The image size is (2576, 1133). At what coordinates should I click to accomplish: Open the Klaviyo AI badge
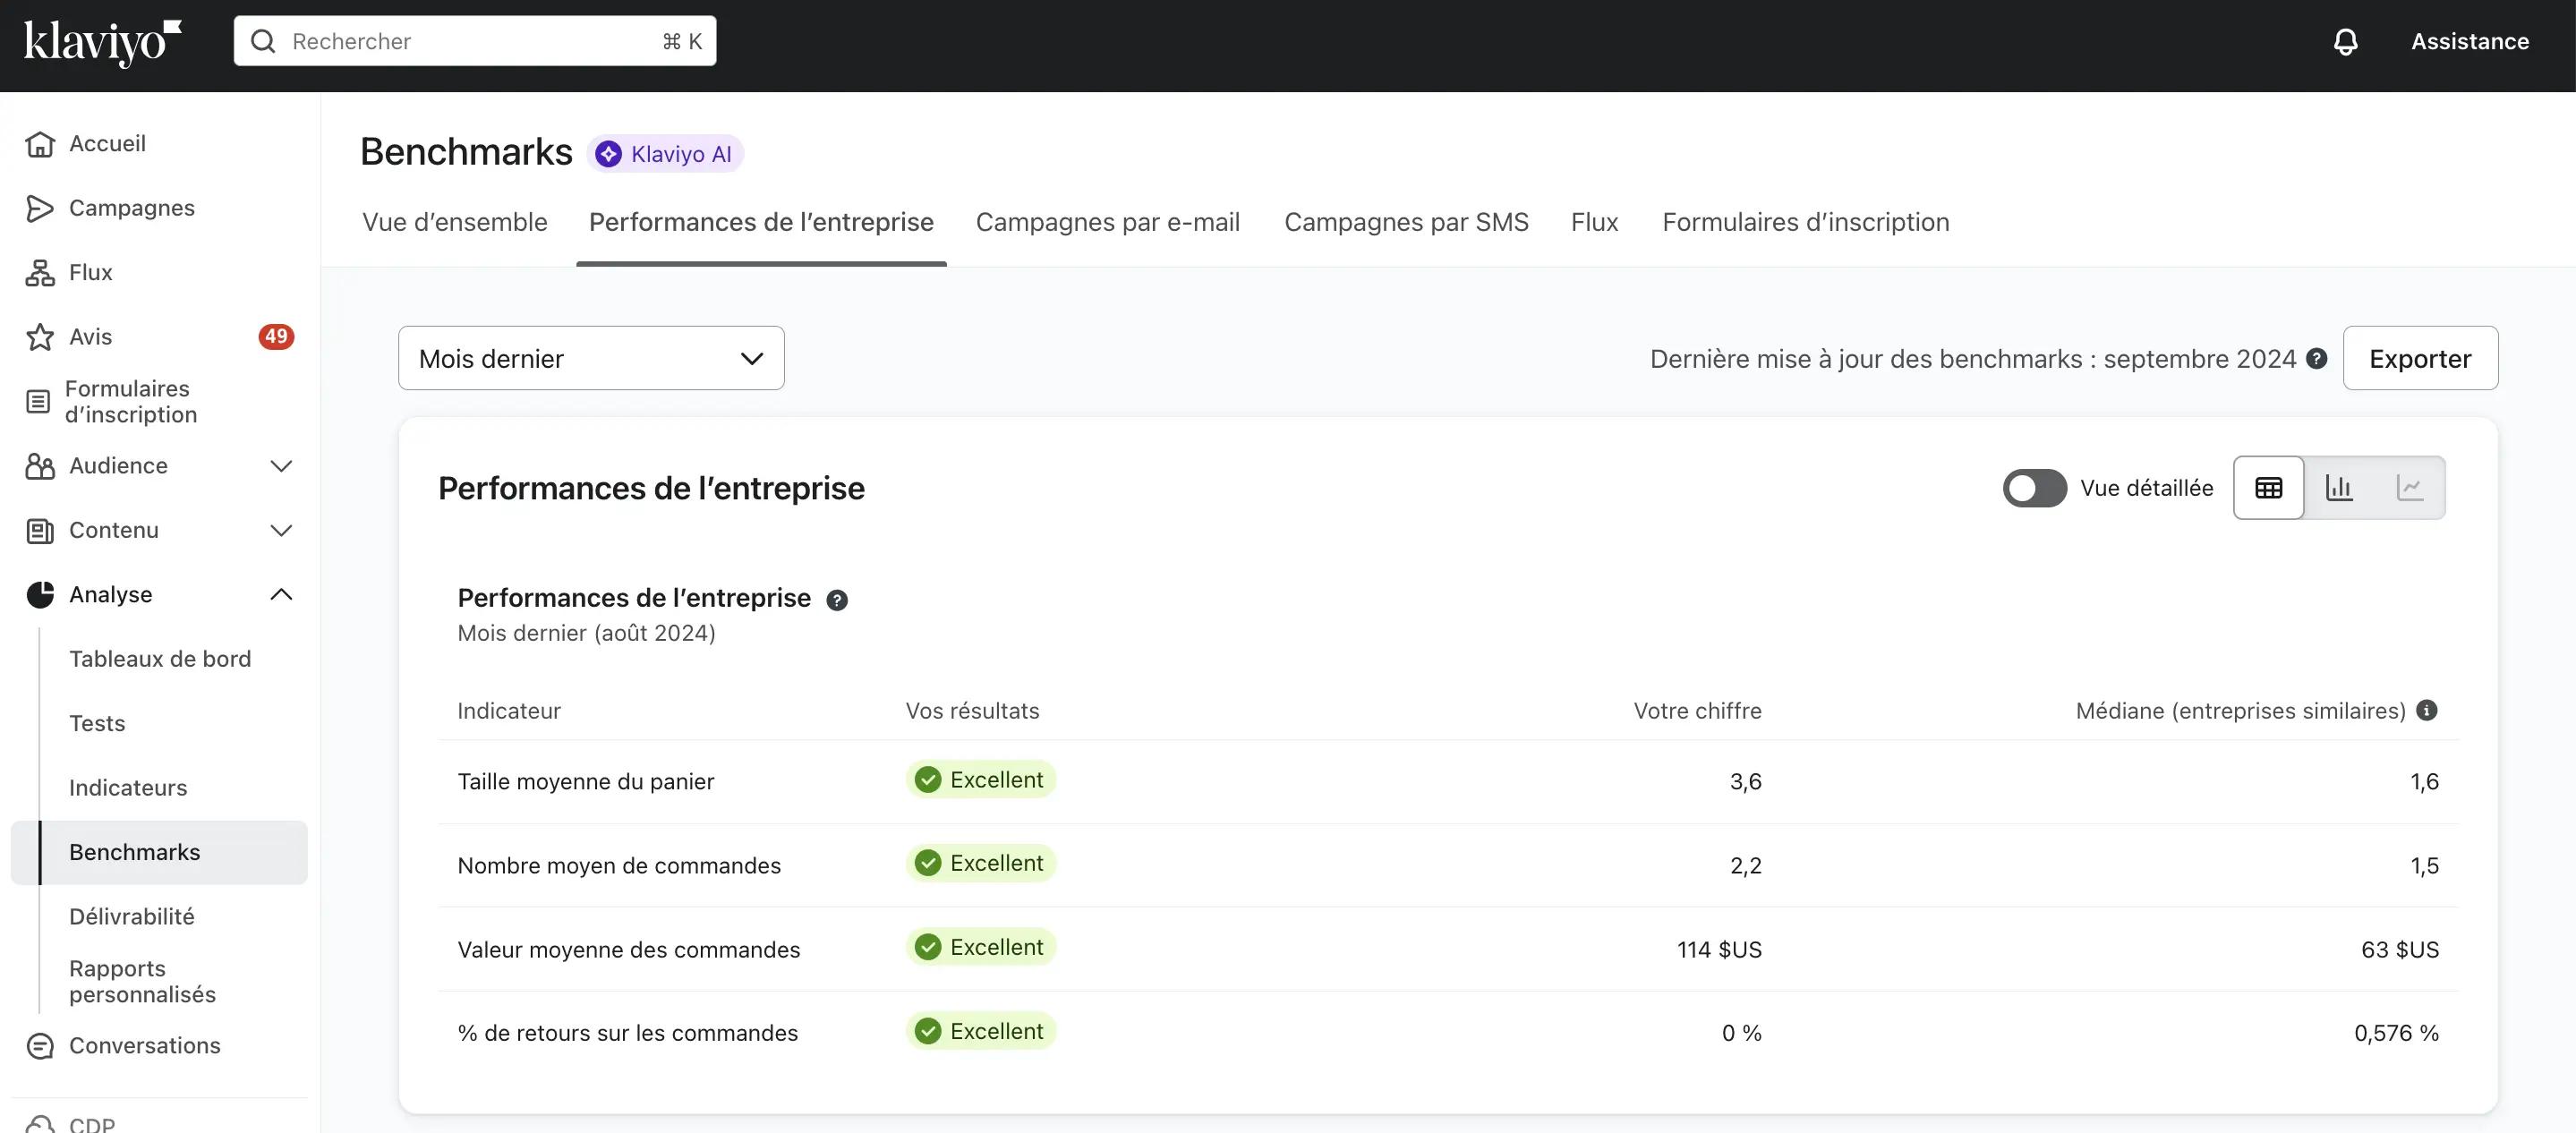665,154
